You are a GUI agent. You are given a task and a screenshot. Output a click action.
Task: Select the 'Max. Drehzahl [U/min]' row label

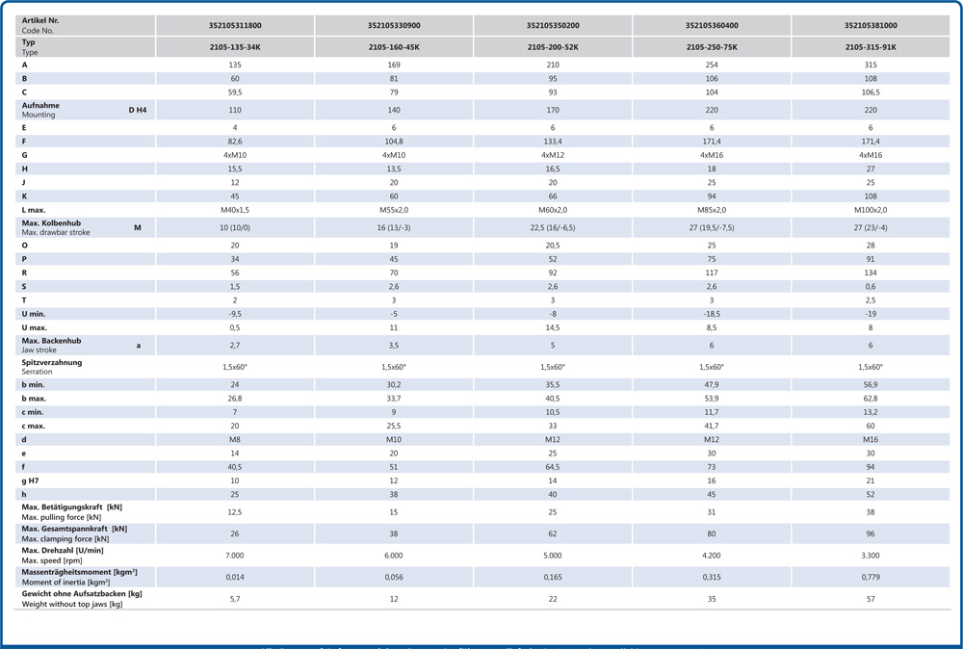click(63, 551)
